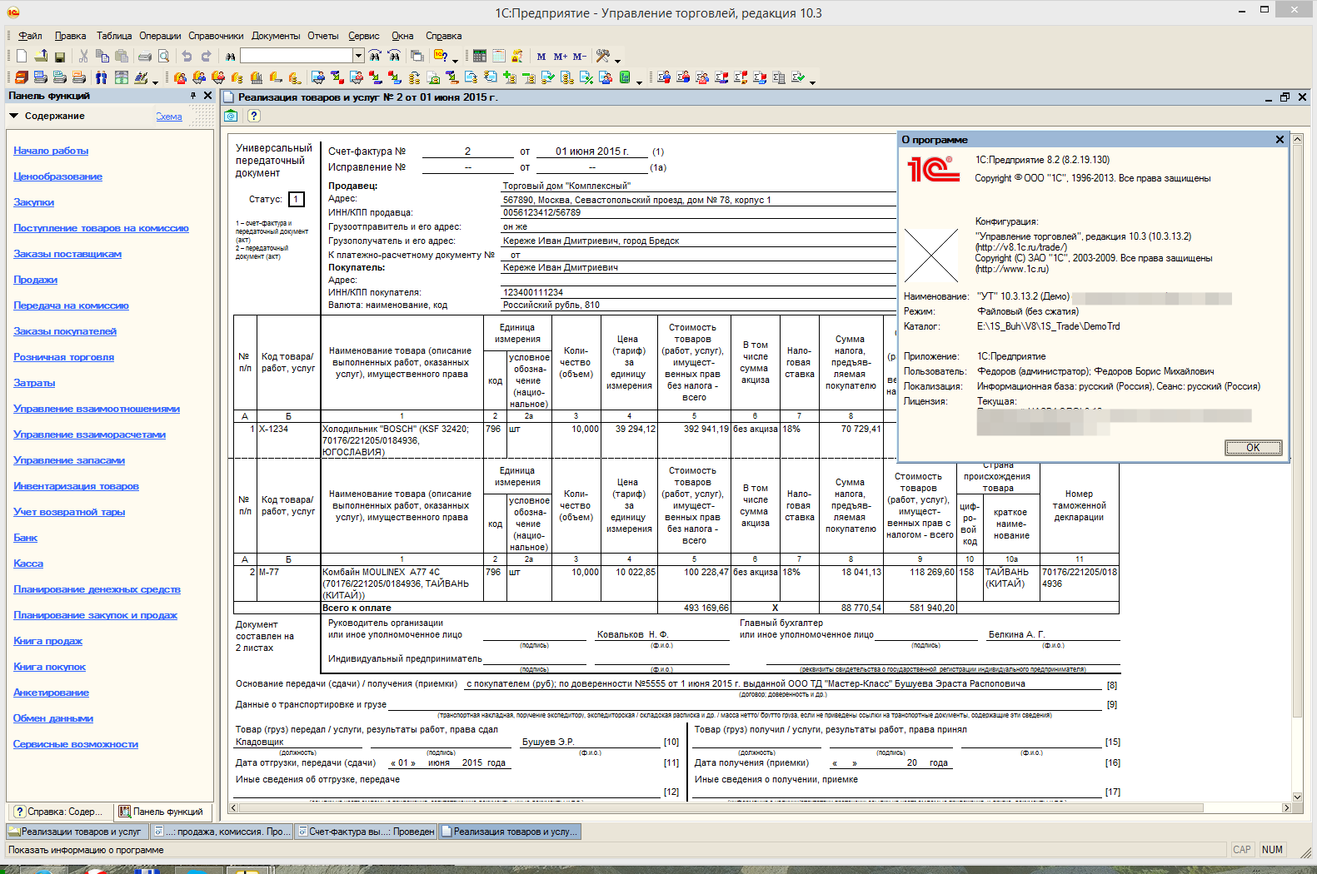Open the Таблица menu

tap(114, 36)
